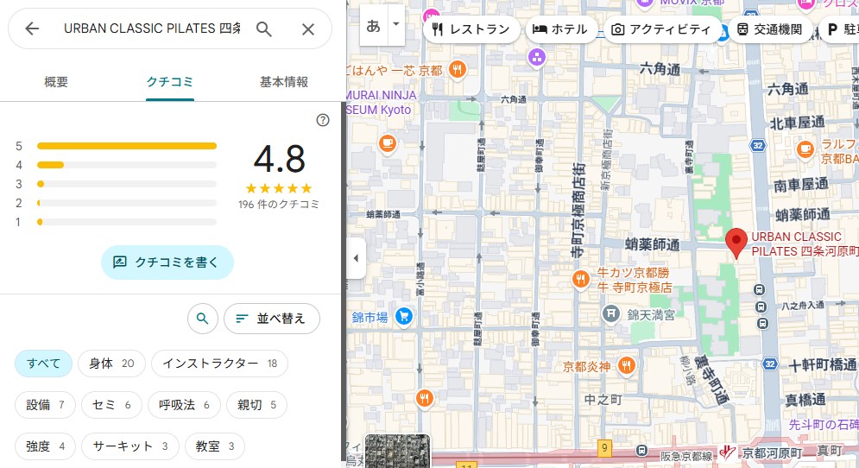
Task: Toggle the インストラクター review filter chip
Action: (x=219, y=364)
